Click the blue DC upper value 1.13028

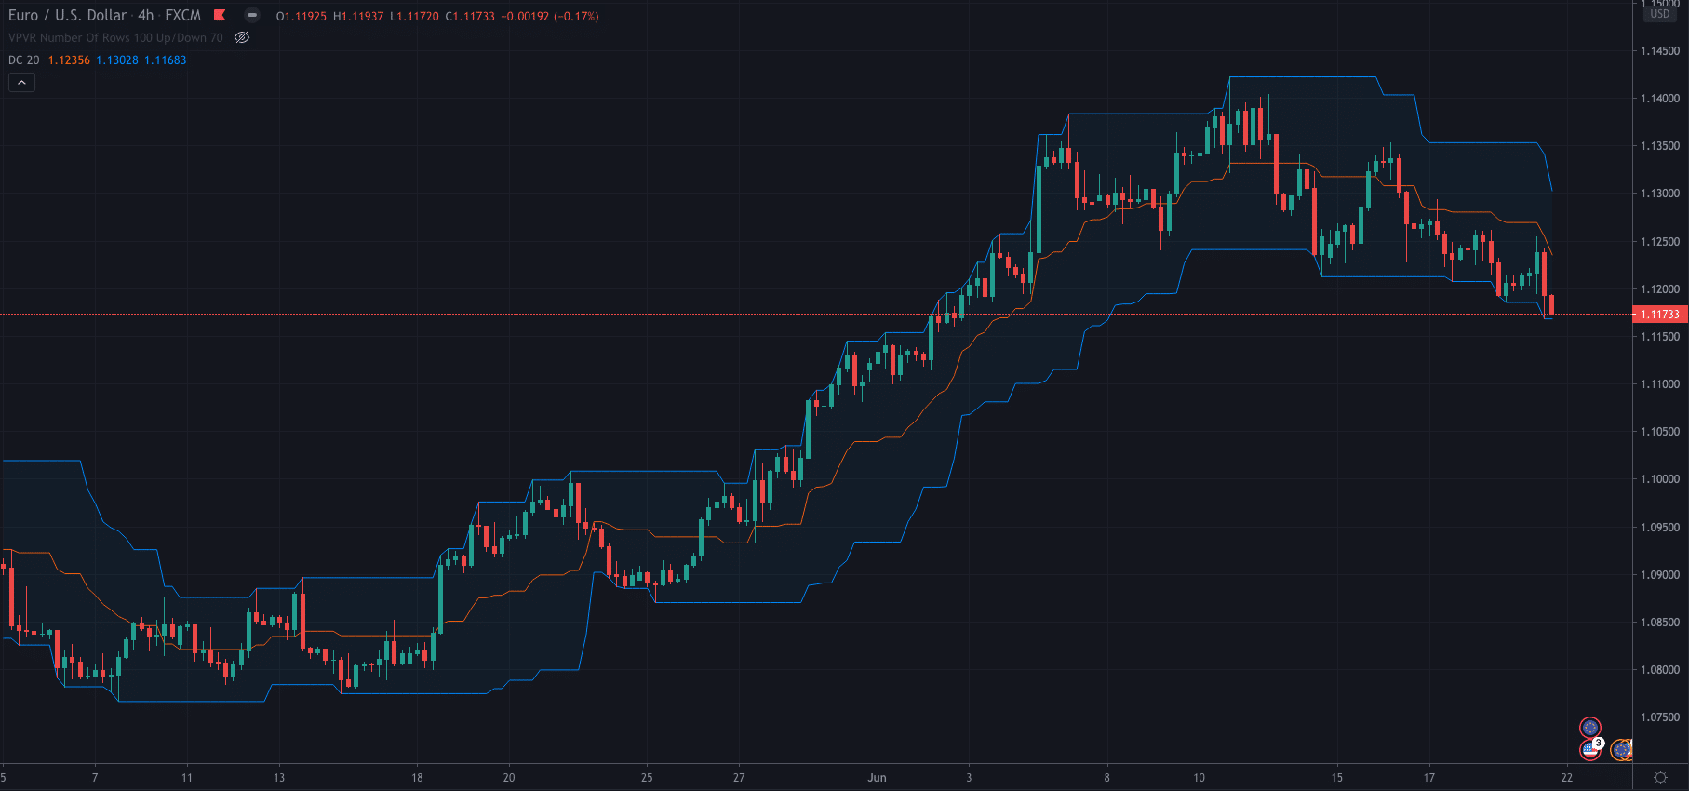click(117, 60)
